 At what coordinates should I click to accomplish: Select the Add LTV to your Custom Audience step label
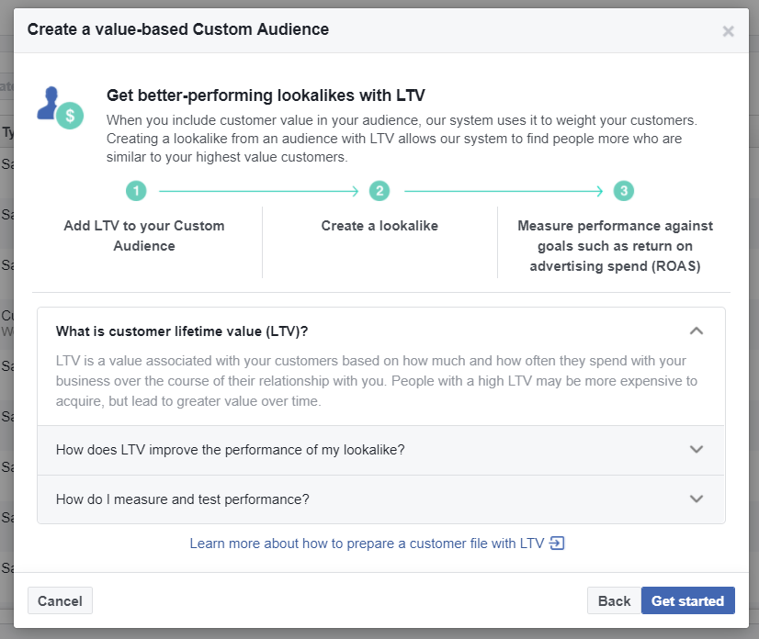tap(143, 235)
